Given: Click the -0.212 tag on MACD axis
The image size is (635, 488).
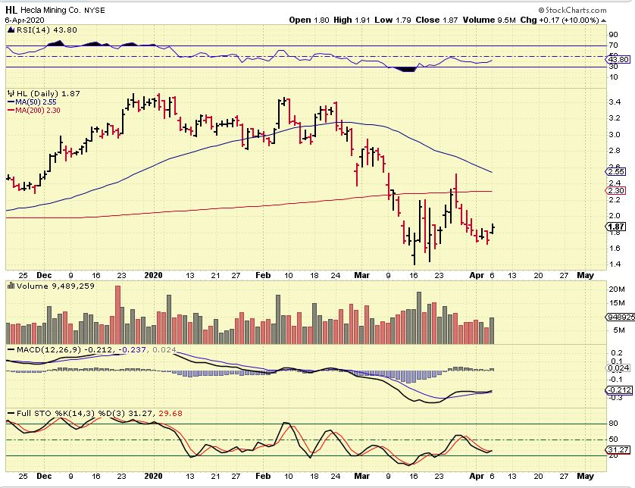Looking at the screenshot, I should (x=619, y=390).
